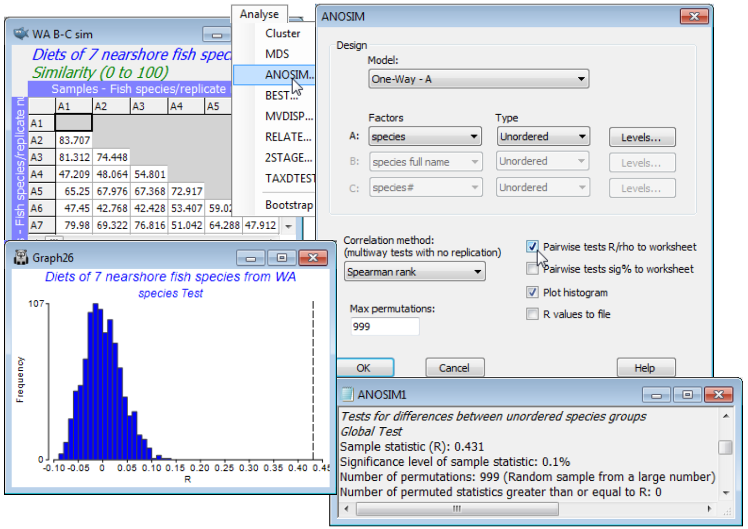Open the Analyse menu
Viewport: 748px width, 529px height.
[x=259, y=14]
